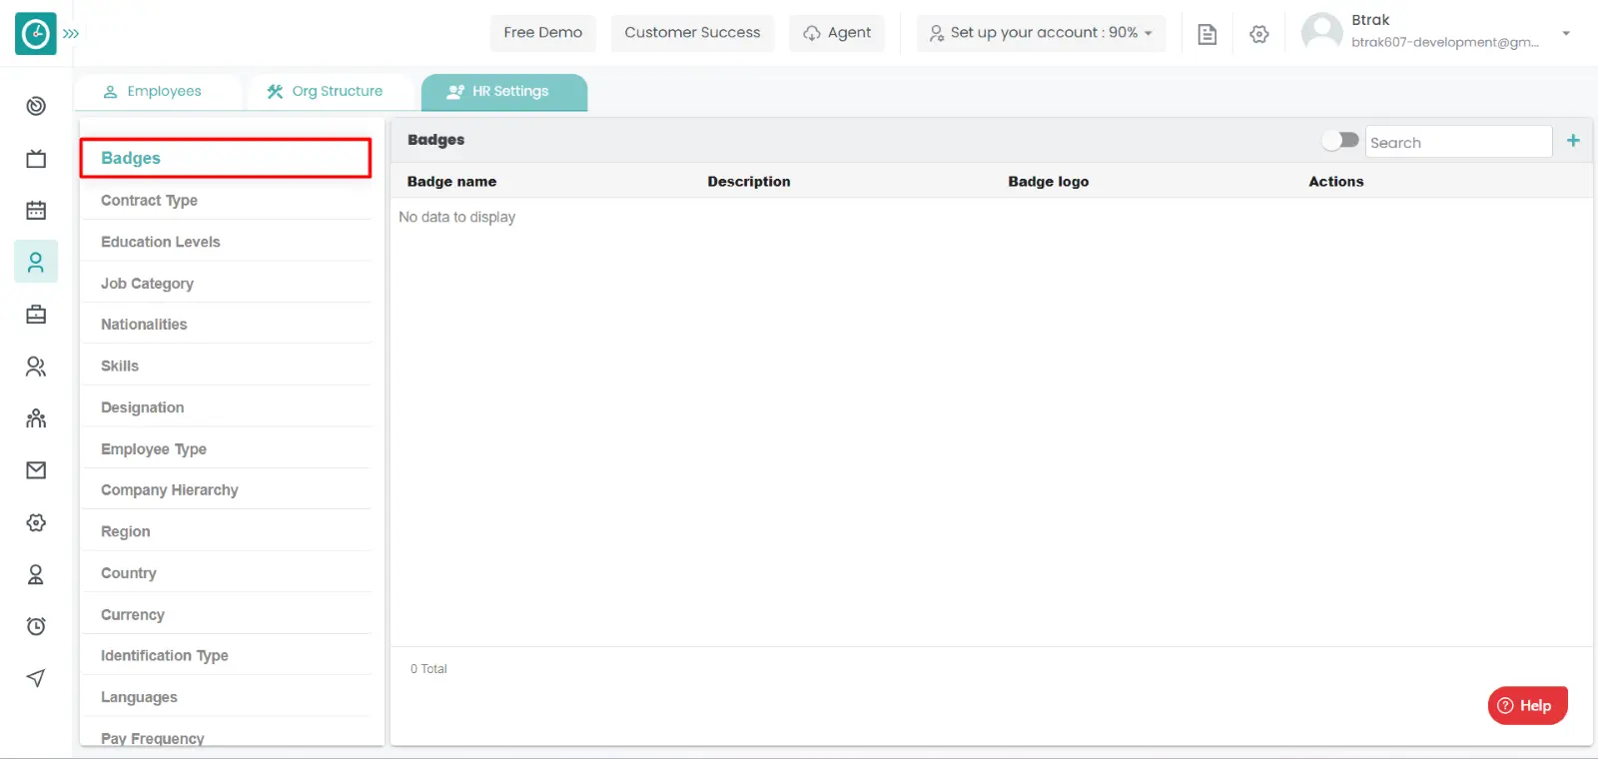The image size is (1598, 759).
Task: Open the alarm clock icon in sidebar
Action: [x=36, y=626]
